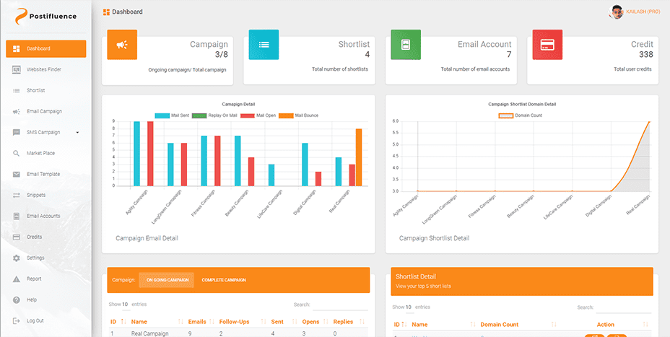Viewport: 670px width, 337px height.
Task: Sort shortlist table by Domain Count
Action: tap(499, 325)
